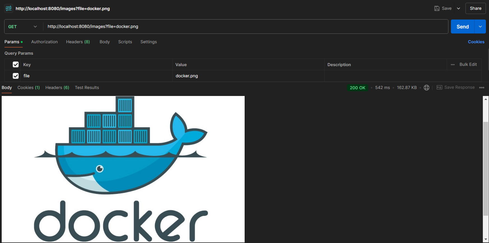Click the 'file' key cell
Viewport: 489px width, 243px height.
coord(97,76)
